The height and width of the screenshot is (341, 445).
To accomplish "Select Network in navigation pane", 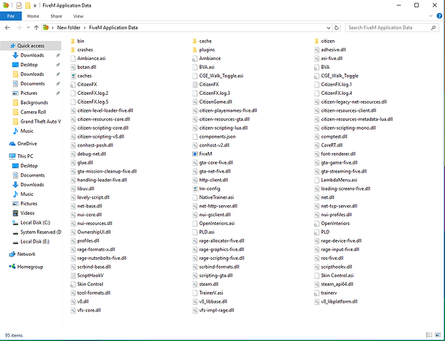I will [x=26, y=254].
